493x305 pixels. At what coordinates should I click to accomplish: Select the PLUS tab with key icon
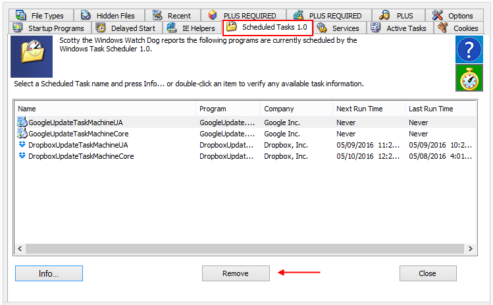click(x=398, y=15)
